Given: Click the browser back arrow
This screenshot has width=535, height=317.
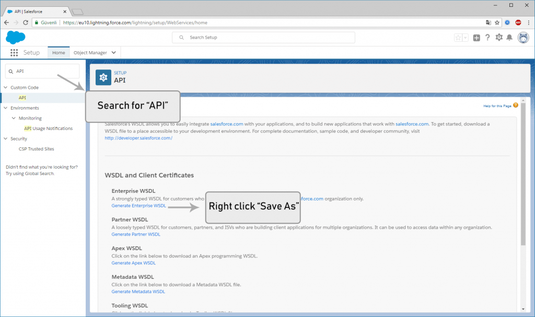Looking at the screenshot, I should click(6, 22).
